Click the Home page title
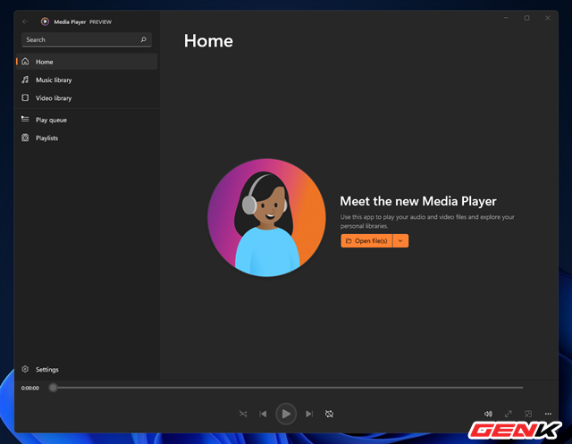 click(x=208, y=41)
